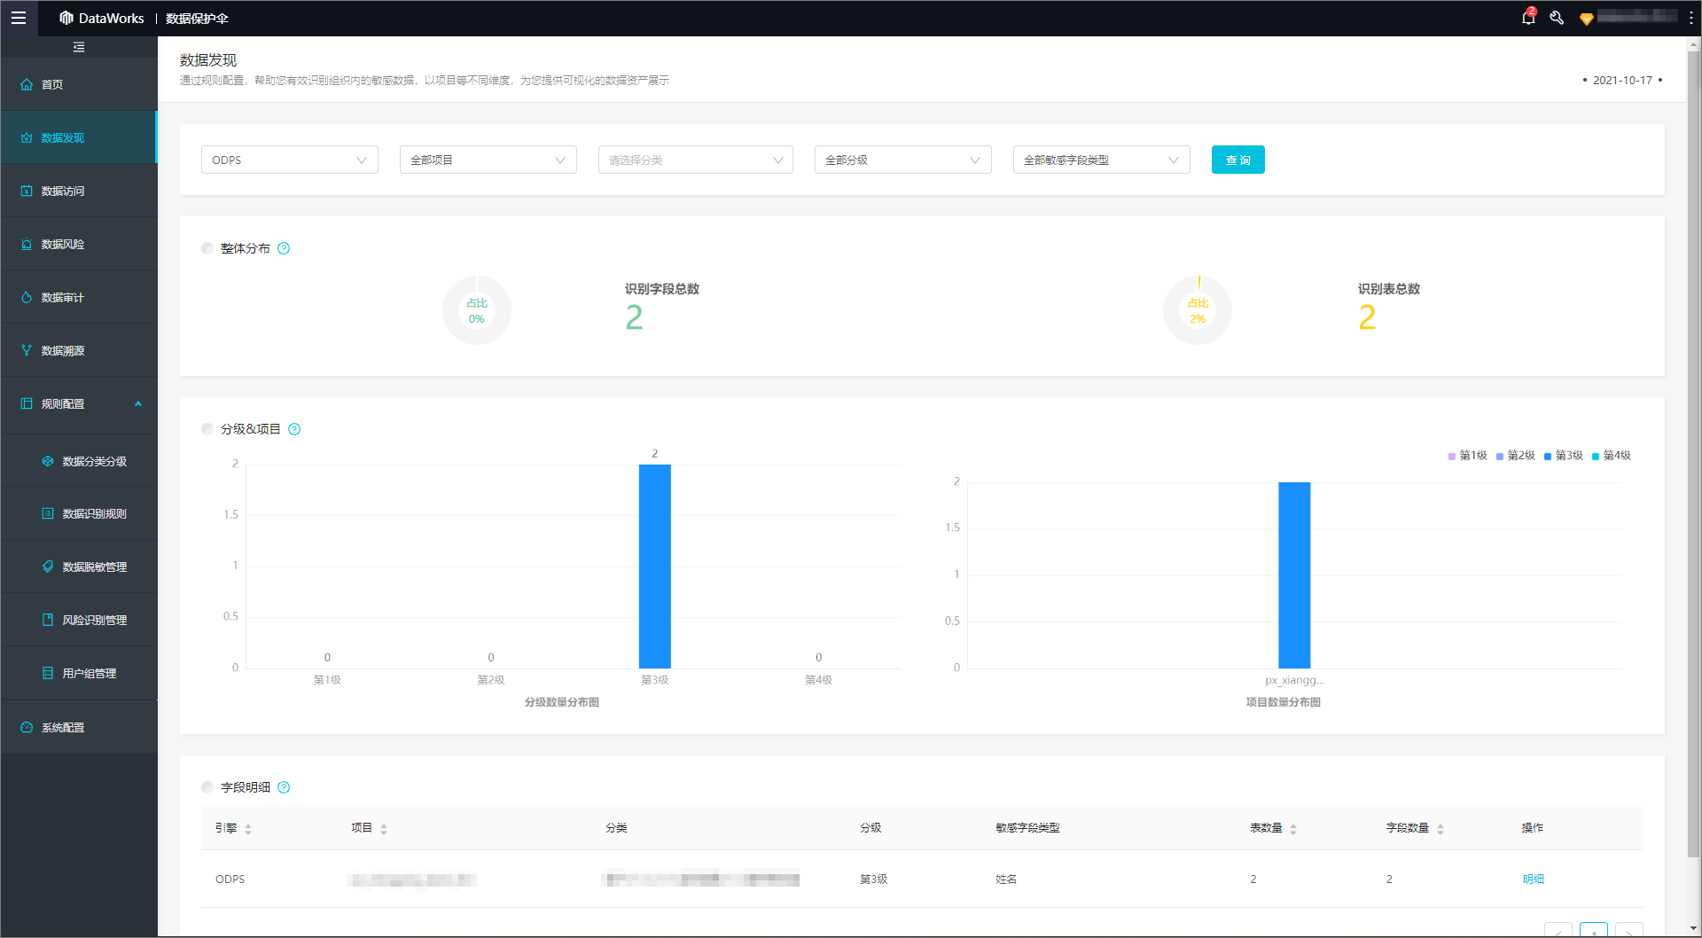The height and width of the screenshot is (938, 1702).
Task: Click the 查询 button
Action: coord(1237,160)
